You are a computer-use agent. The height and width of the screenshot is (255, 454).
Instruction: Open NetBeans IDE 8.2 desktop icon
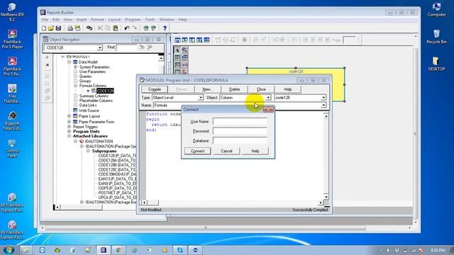[12, 12]
